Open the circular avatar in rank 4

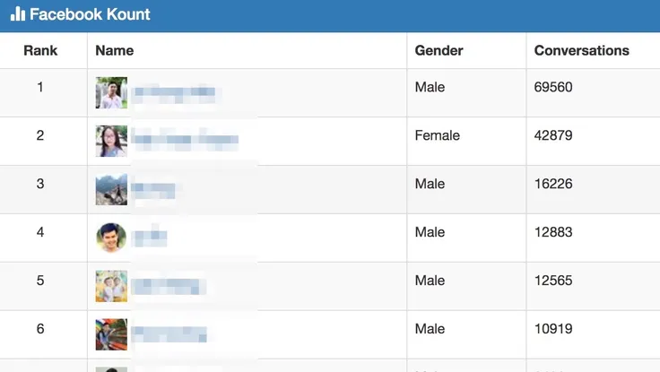coord(111,238)
